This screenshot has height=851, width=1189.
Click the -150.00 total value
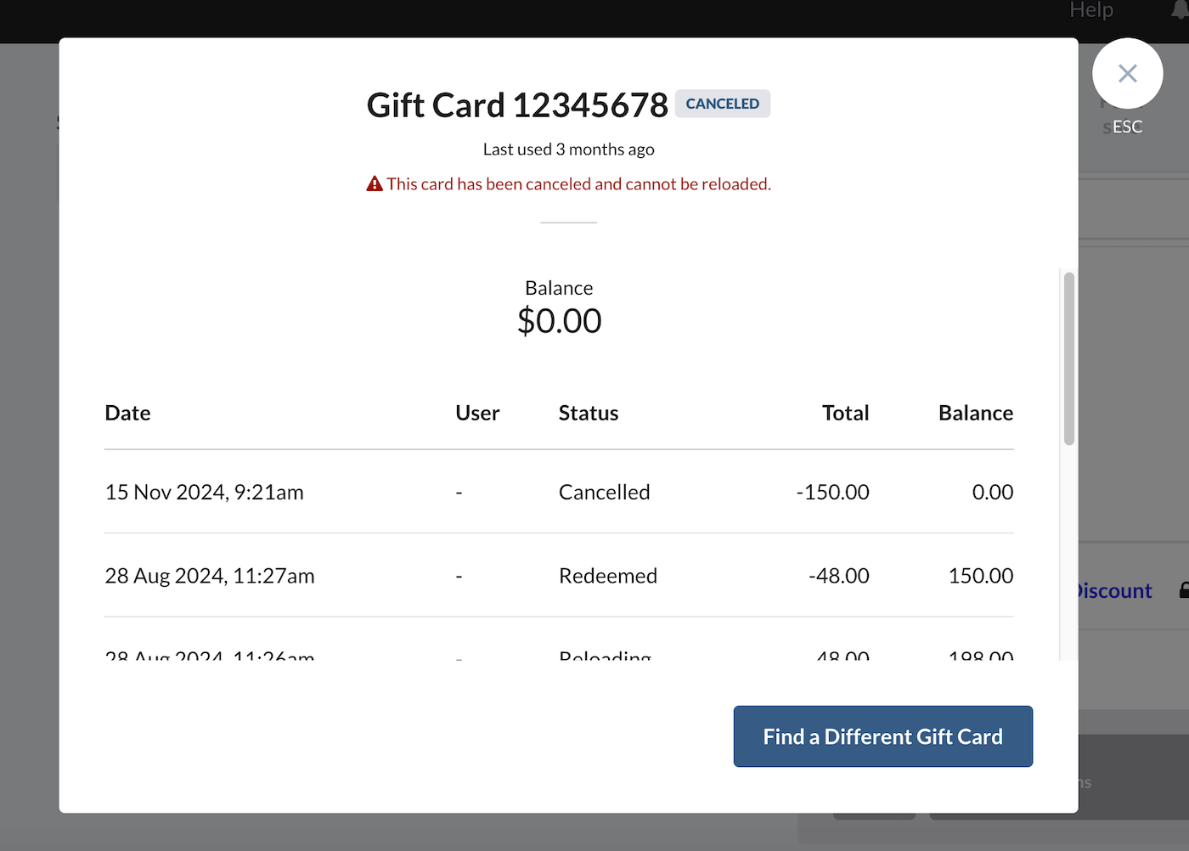(832, 492)
